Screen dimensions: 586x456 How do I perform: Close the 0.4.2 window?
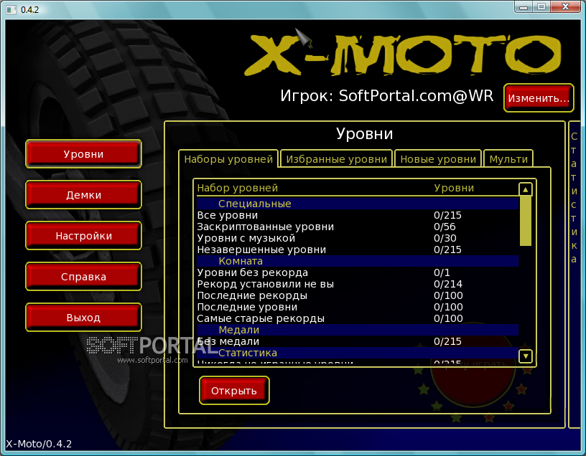(565, 7)
